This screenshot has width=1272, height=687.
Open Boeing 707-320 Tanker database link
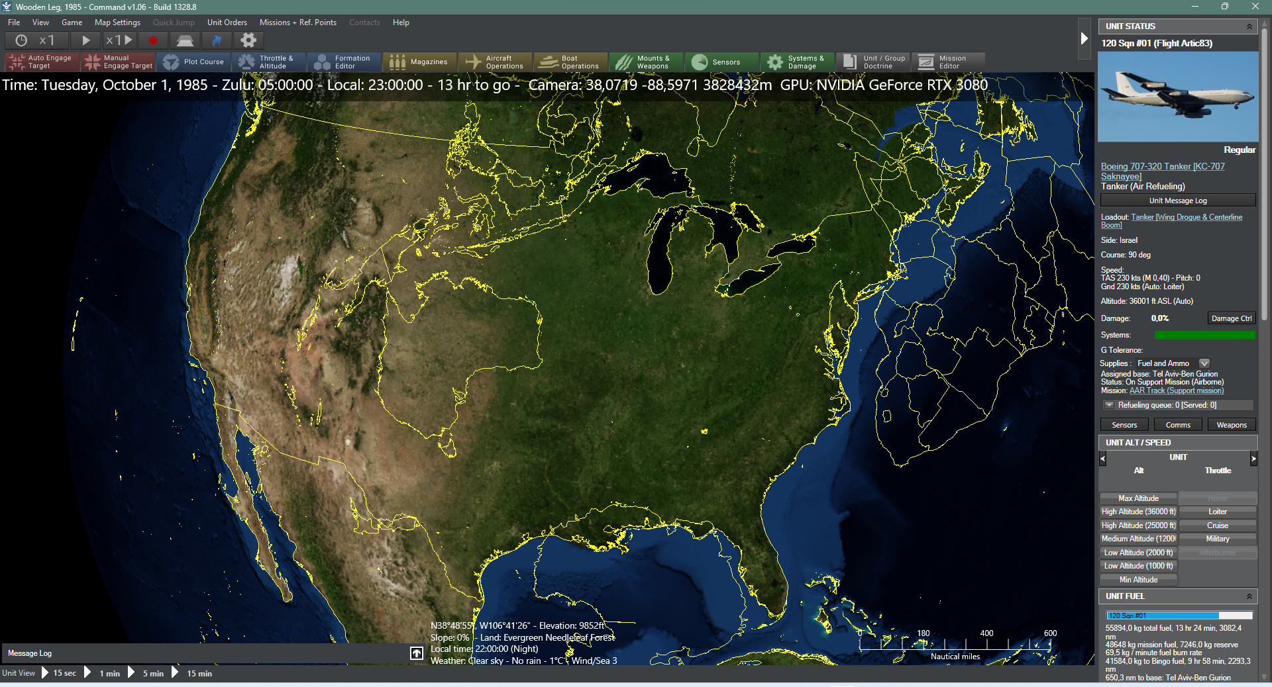pos(1163,171)
